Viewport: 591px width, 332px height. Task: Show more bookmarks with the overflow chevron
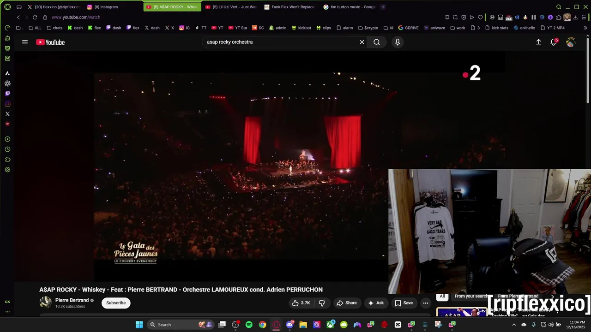pos(586,28)
